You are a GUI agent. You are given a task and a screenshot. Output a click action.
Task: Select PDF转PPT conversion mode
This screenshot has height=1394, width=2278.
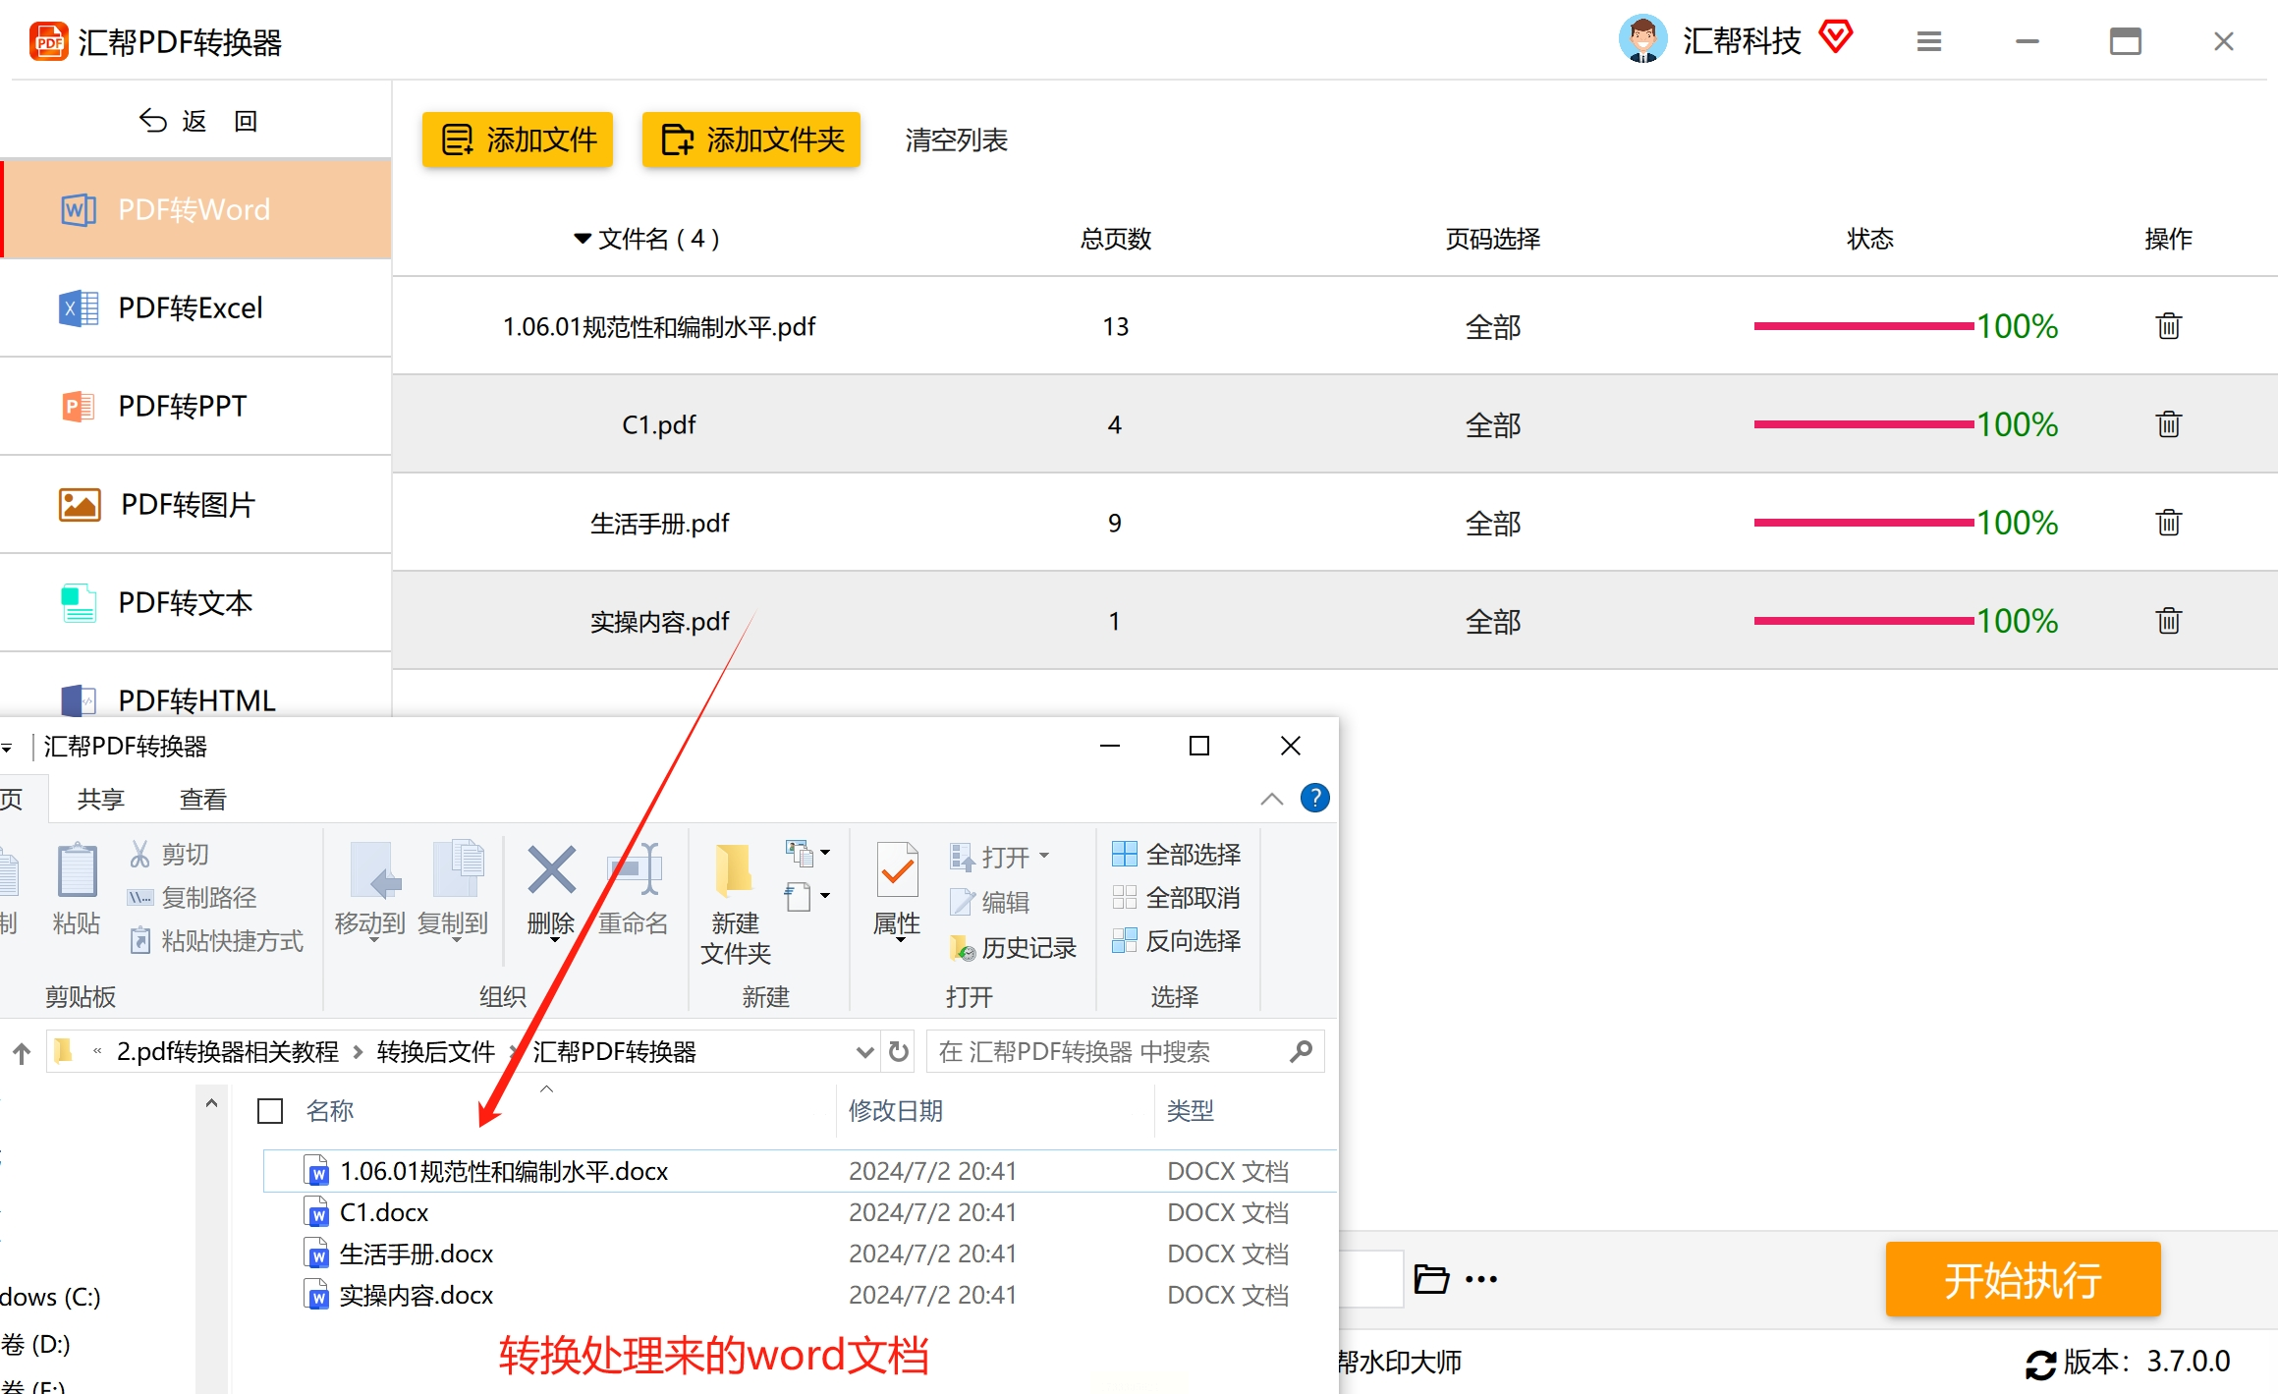click(182, 406)
